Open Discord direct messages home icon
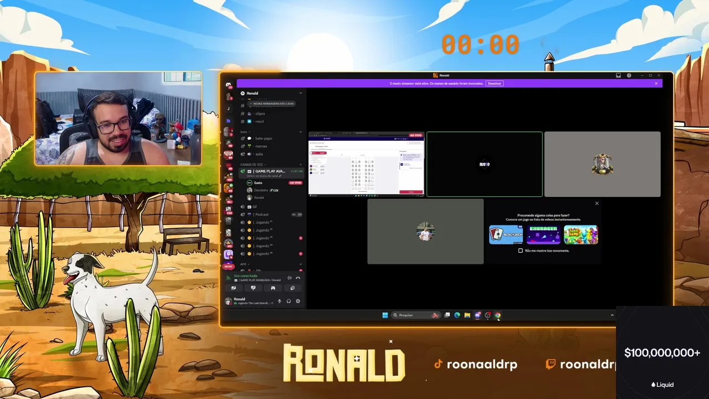 point(228,85)
